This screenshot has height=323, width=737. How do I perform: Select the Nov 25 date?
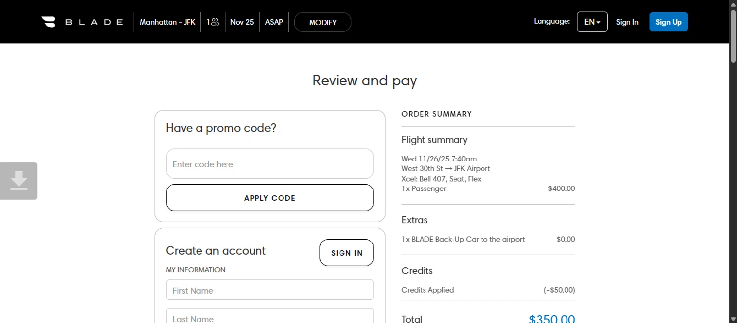[x=242, y=22]
